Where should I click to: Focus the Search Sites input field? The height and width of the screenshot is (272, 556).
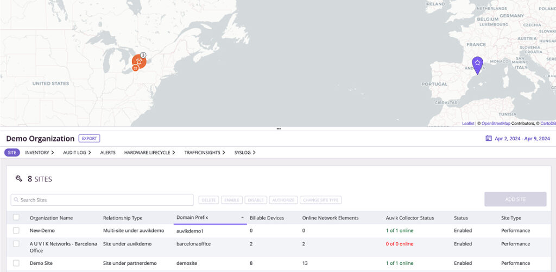click(102, 200)
